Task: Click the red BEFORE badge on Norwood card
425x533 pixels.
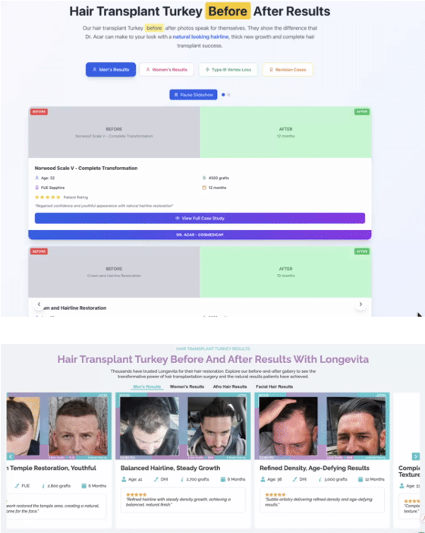Action: pos(39,112)
